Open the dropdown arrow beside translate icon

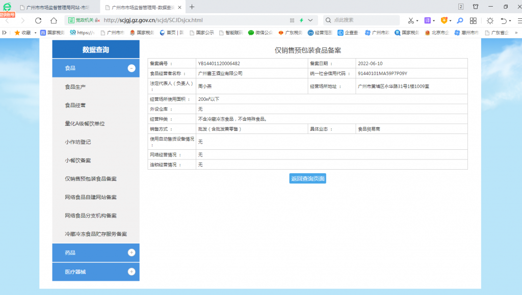point(434,21)
